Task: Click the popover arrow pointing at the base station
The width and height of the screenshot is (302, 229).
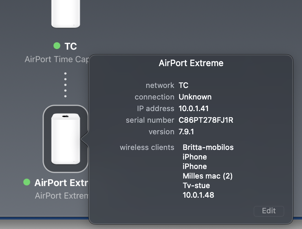Action: pos(84,139)
